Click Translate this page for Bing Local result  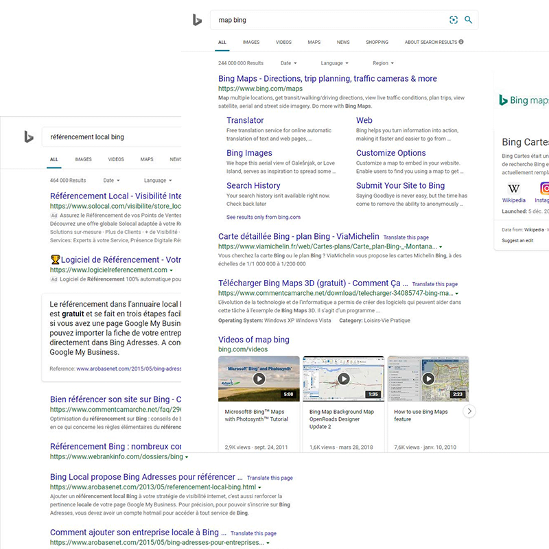(x=270, y=478)
